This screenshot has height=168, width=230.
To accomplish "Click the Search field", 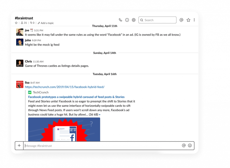I will [x=157, y=20].
